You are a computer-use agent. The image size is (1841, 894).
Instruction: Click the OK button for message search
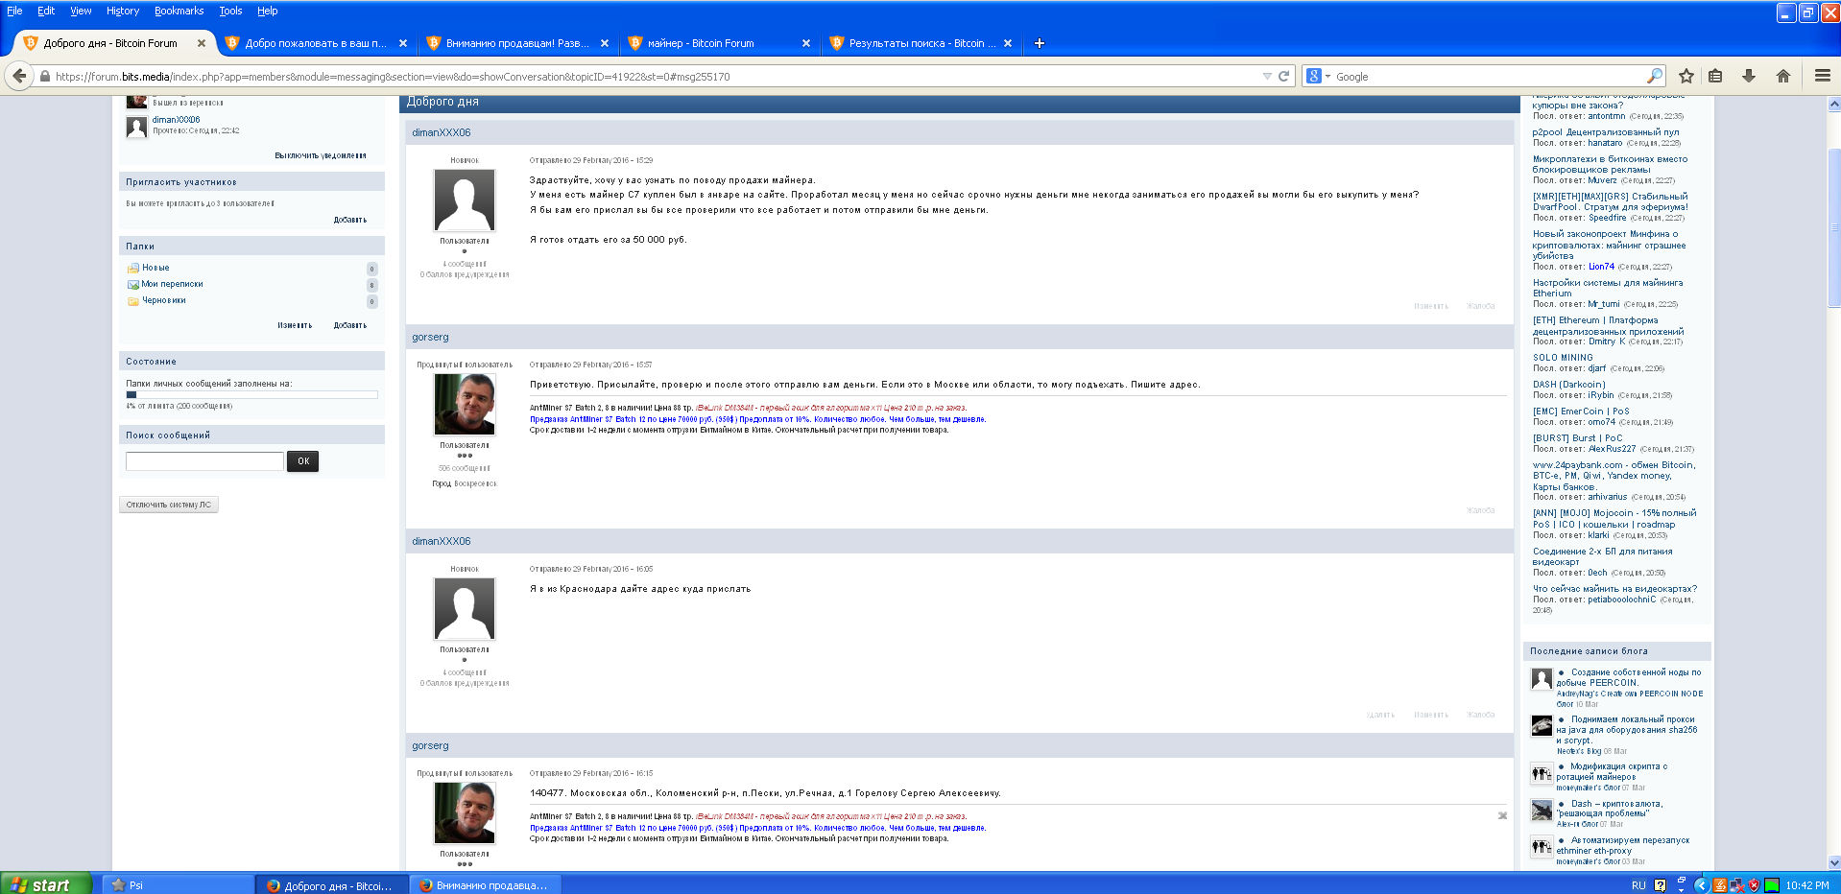point(303,461)
